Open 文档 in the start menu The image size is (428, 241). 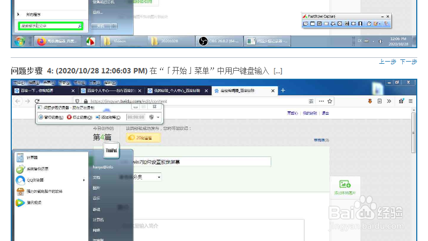tap(96, 178)
